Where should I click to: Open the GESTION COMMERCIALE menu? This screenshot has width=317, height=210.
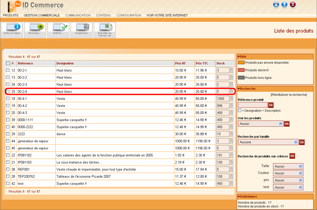(42, 15)
